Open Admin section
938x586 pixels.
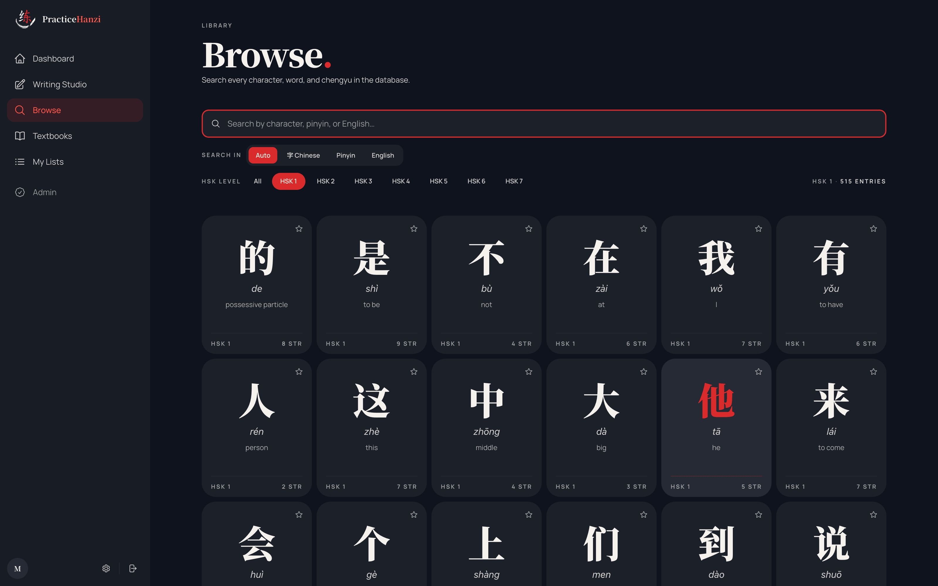pos(75,192)
